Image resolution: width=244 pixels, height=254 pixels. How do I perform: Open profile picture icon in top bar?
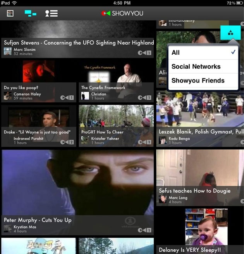click(10, 13)
